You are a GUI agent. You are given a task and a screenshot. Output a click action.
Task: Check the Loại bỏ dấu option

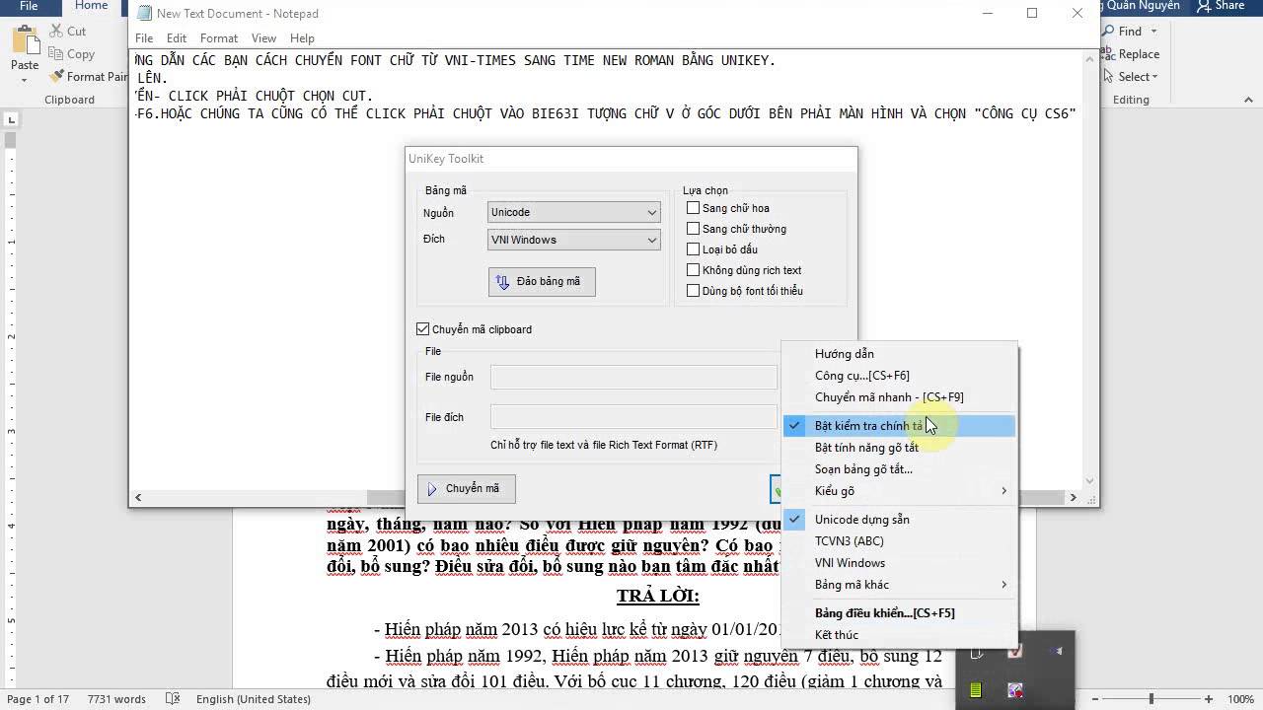pyautogui.click(x=693, y=249)
